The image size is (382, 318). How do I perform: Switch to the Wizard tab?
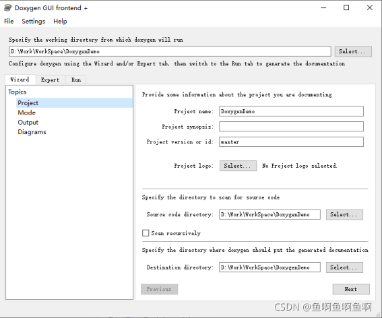coord(20,79)
